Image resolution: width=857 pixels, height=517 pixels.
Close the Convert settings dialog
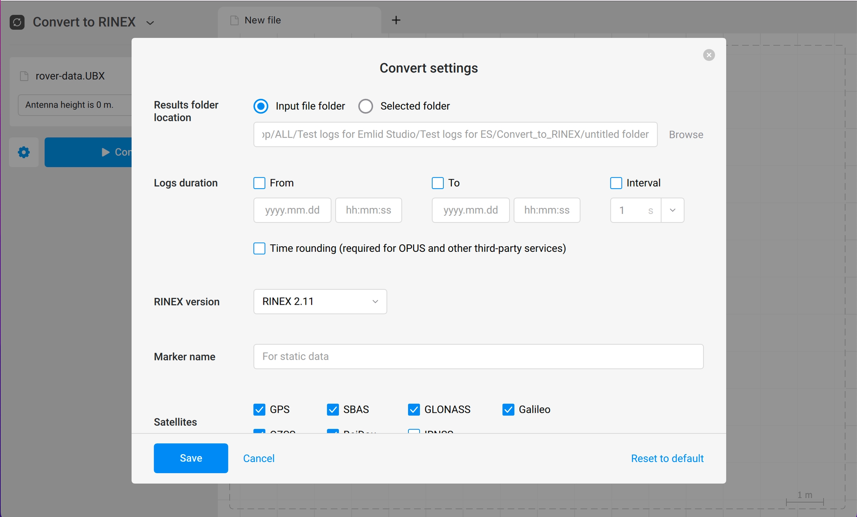709,55
